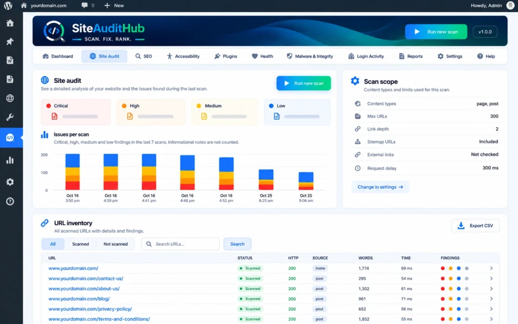Open the wrench Tools icon in sidebar

(x=10, y=117)
